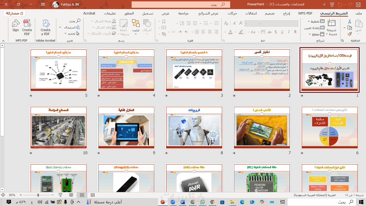Click the Replace (استبدال) button

[72, 27]
